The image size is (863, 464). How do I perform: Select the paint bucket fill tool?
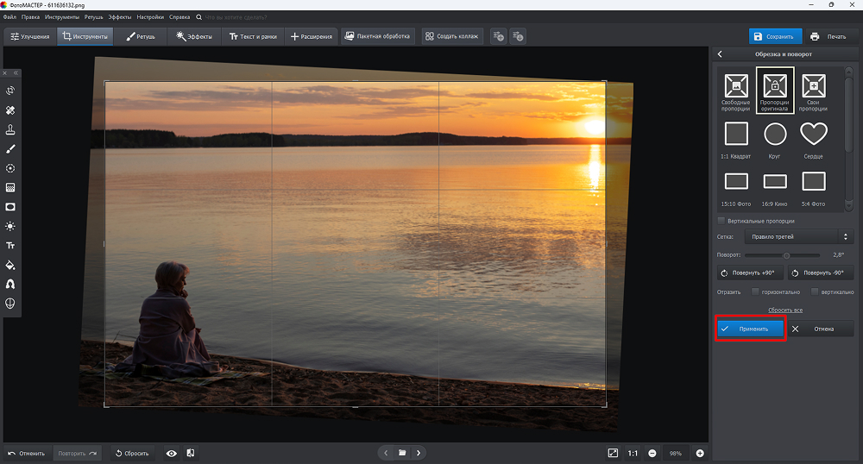tap(9, 265)
